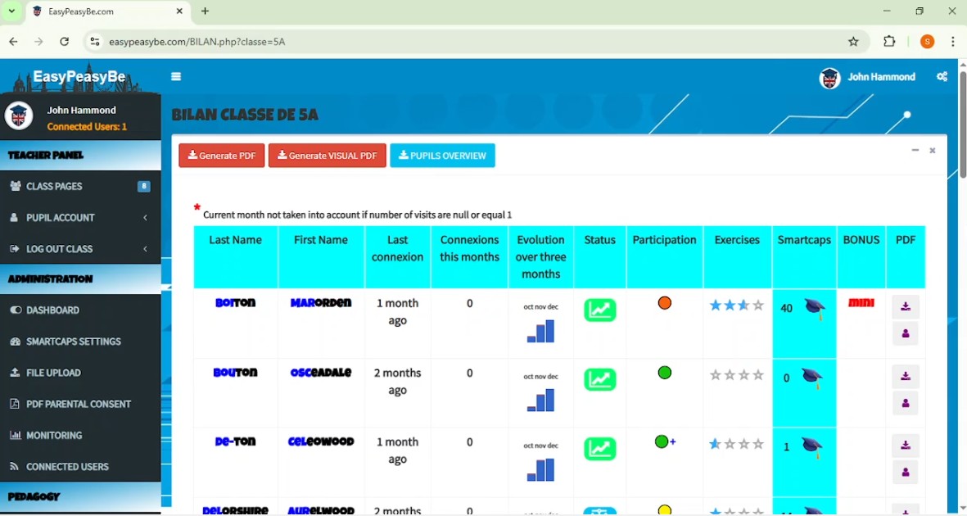Collapse the bilan panel with minus icon
This screenshot has height=516, width=967.
(x=915, y=151)
